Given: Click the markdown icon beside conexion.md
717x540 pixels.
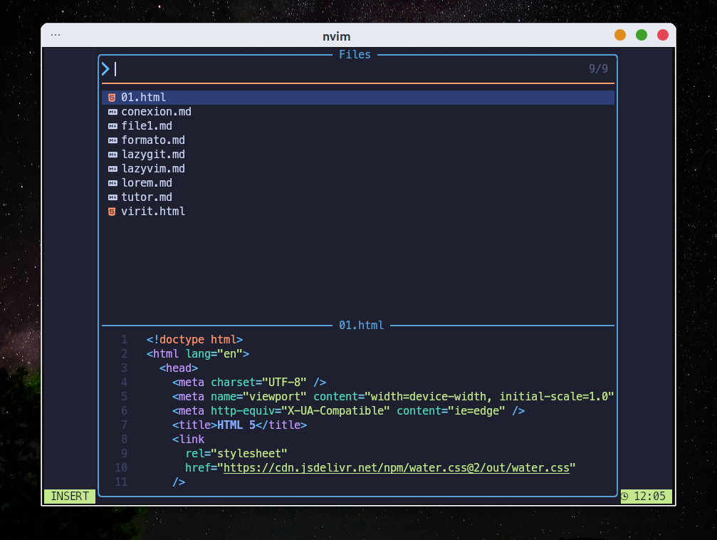Looking at the screenshot, I should [112, 112].
